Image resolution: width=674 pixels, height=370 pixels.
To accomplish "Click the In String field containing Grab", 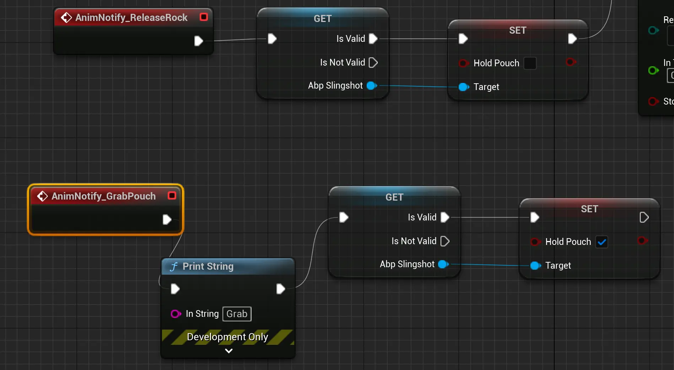I will click(x=237, y=314).
